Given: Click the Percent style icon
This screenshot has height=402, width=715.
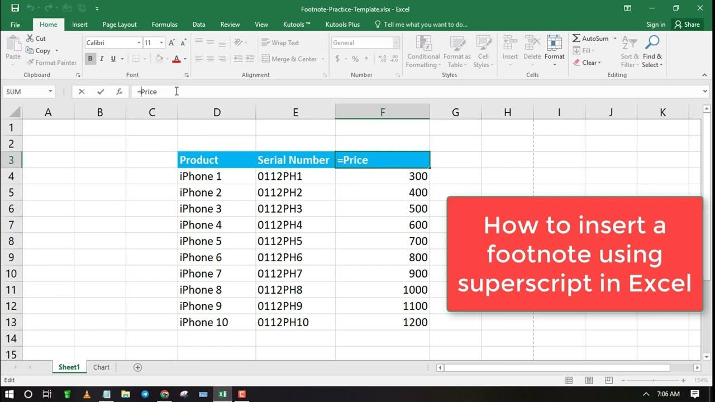Looking at the screenshot, I should pos(355,59).
